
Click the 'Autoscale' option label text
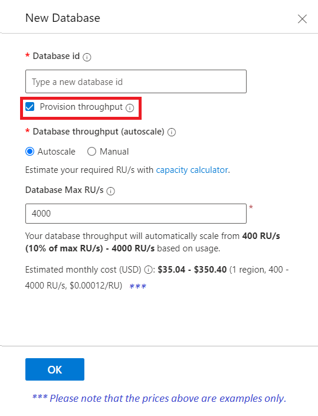coord(56,152)
